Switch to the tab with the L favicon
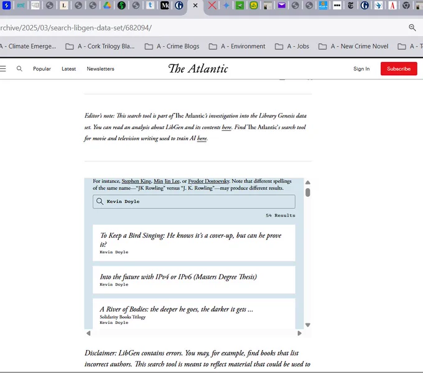This screenshot has width=423, height=373. pos(64,6)
